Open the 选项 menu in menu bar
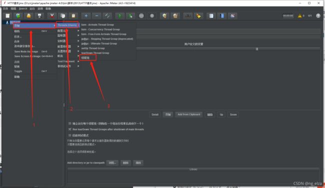 (x=40, y=8)
